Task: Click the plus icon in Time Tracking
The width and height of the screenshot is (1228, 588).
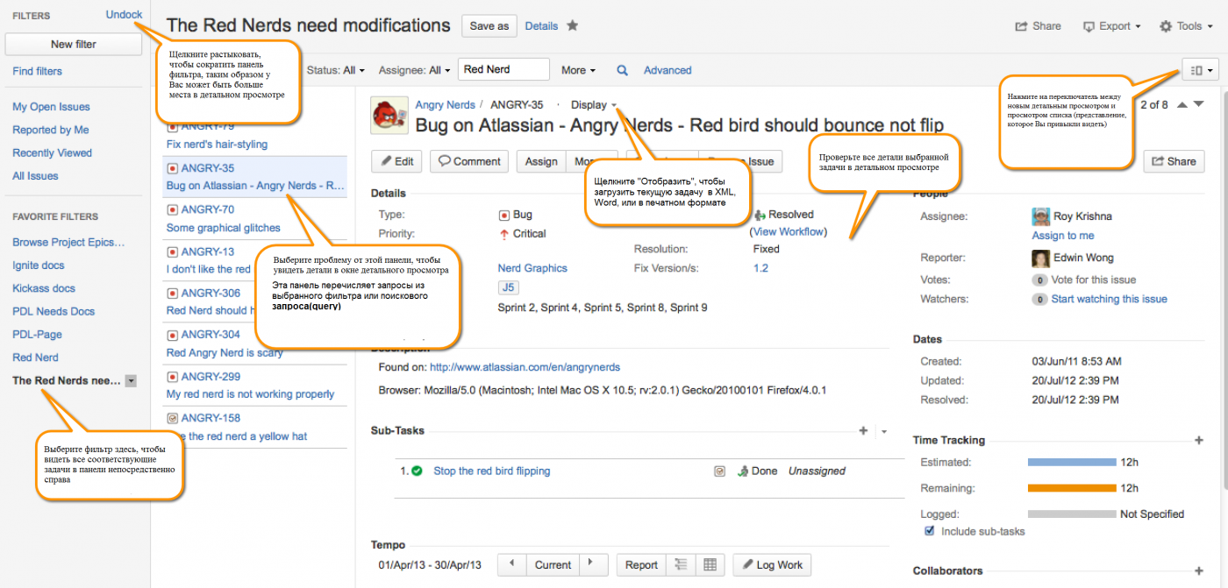Action: (x=1199, y=441)
